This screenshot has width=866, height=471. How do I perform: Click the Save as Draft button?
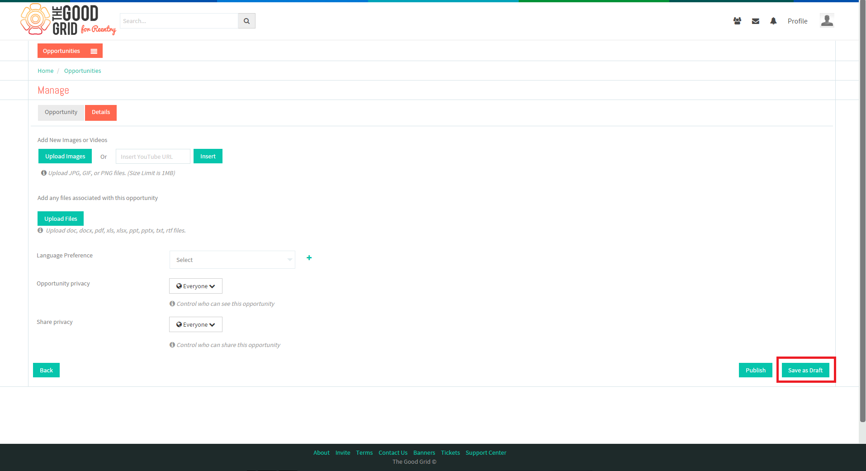tap(805, 370)
